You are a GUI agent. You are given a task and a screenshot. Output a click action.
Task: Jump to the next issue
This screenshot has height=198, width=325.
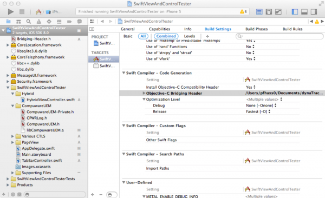tap(322, 21)
